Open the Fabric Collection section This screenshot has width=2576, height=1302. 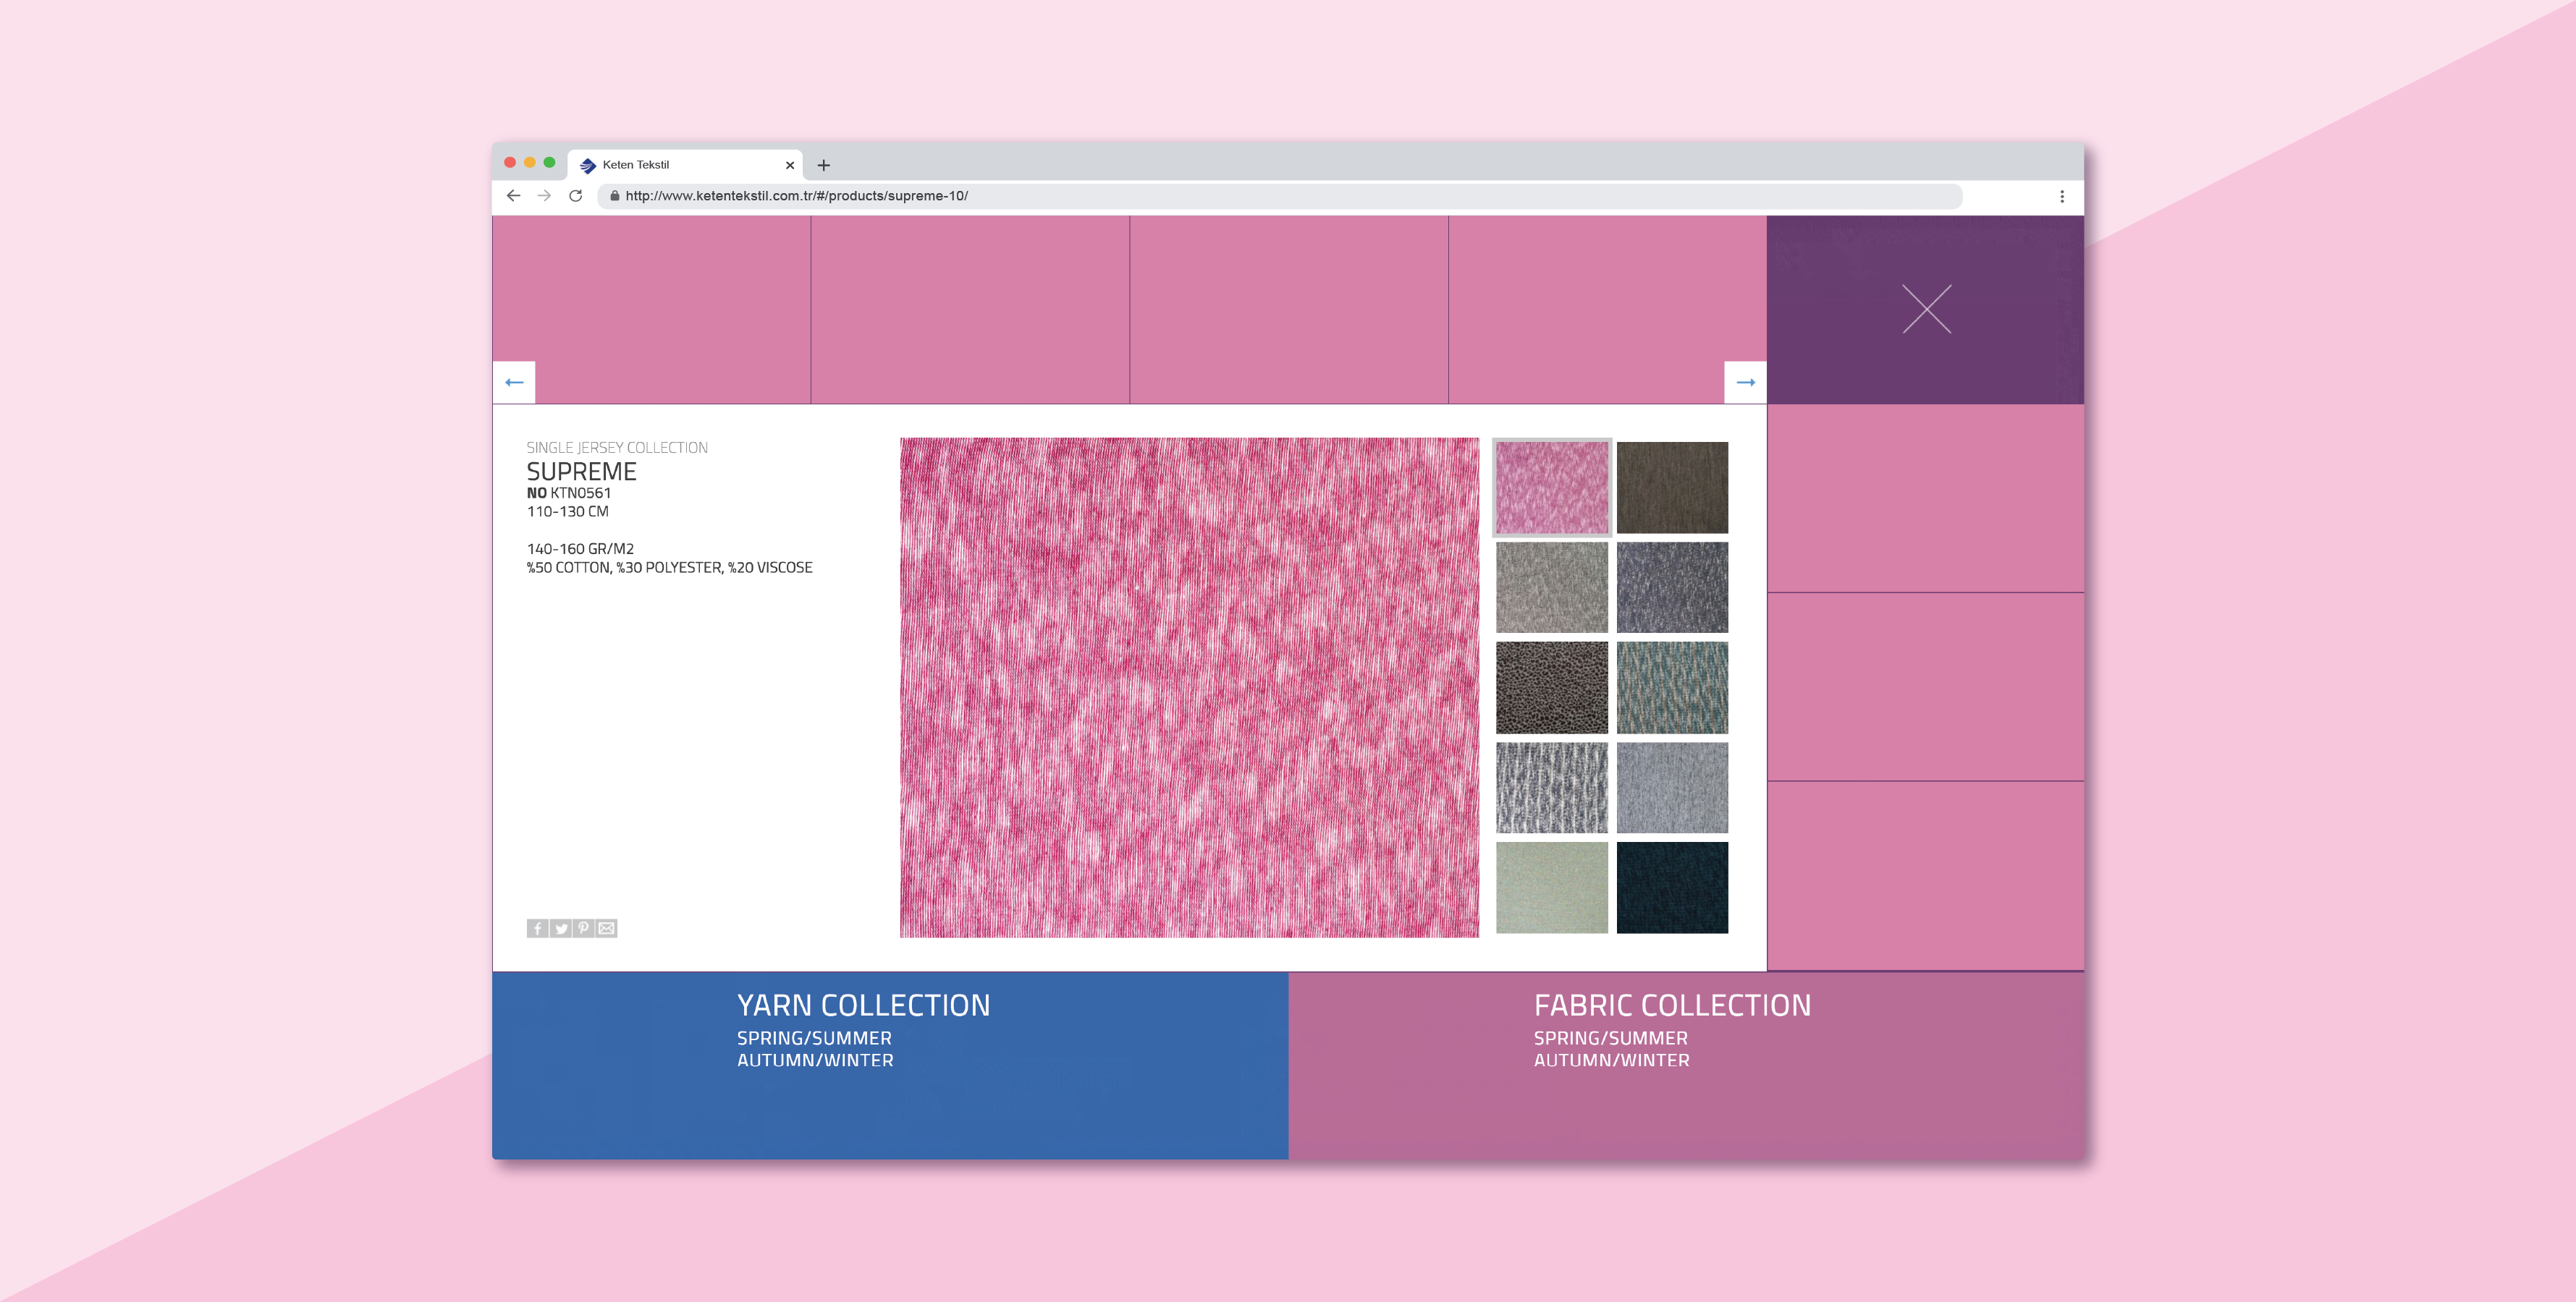point(1672,1005)
